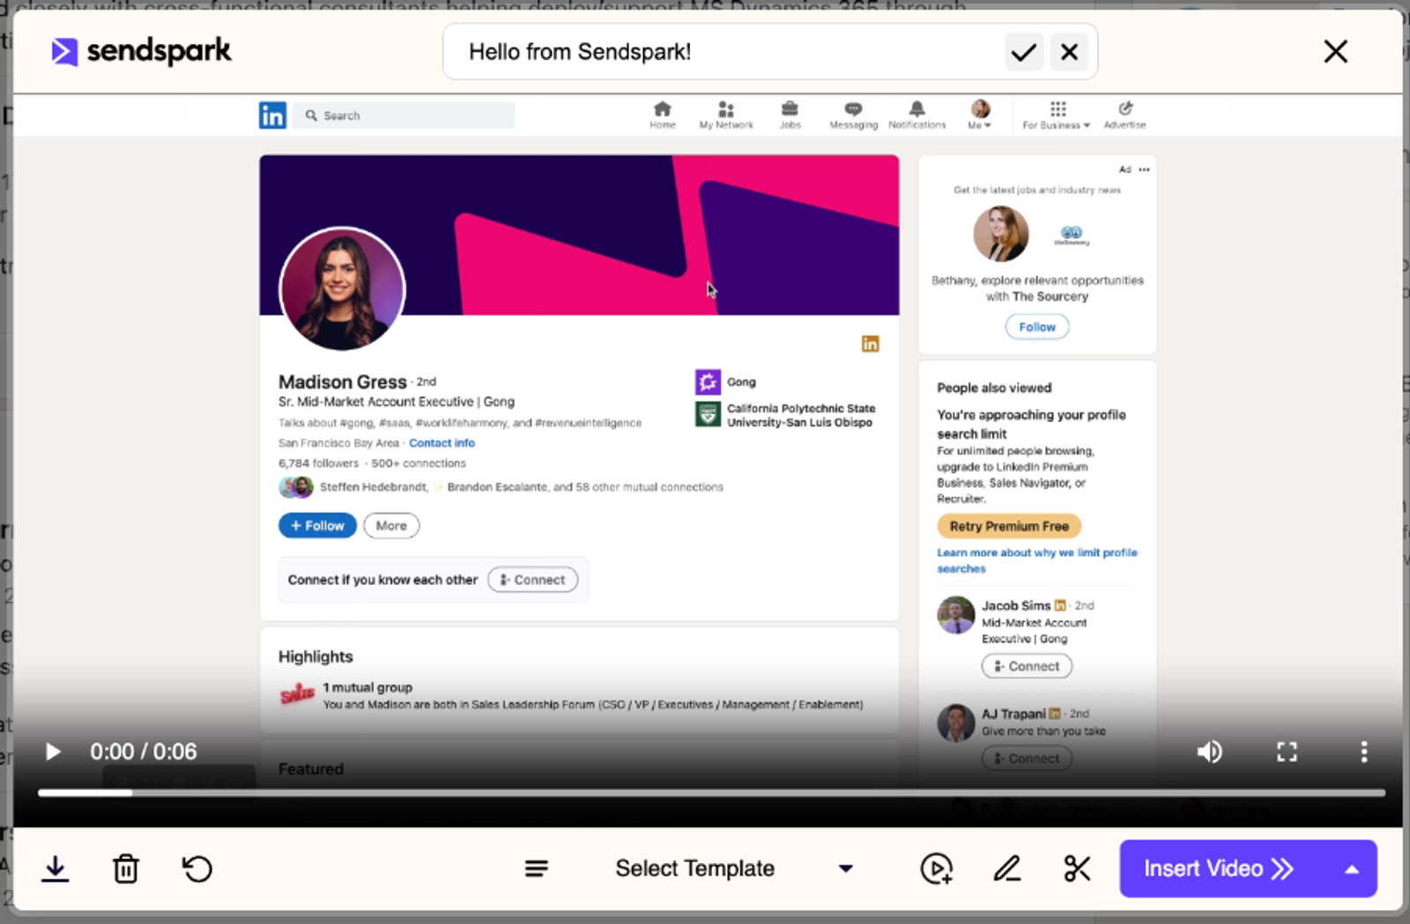Close the Sendspark modal
The width and height of the screenshot is (1410, 924).
pyautogui.click(x=1335, y=51)
